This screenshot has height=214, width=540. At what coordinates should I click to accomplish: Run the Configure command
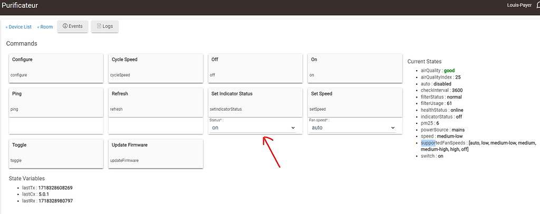coord(56,68)
